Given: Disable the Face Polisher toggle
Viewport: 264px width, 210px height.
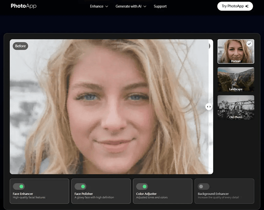Looking at the screenshot, I should tap(80, 186).
